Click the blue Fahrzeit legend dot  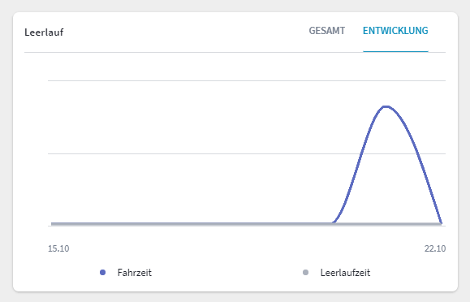102,272
